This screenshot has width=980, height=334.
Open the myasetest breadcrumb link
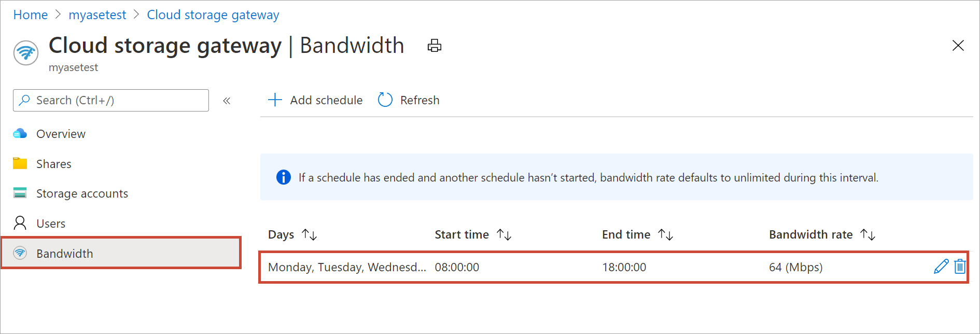(x=97, y=15)
